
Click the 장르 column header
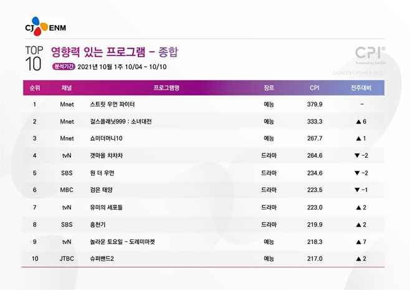pos(269,88)
